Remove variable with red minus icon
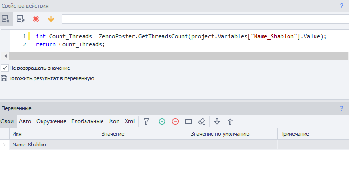Screen dimensions: 349x171 pos(175,121)
